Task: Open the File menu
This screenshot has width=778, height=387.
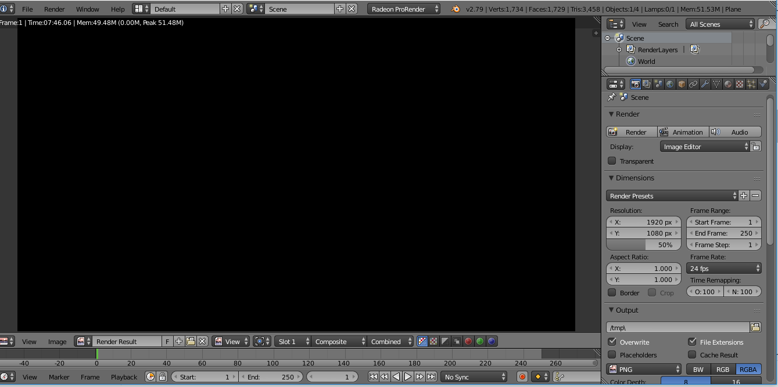Action: click(27, 9)
